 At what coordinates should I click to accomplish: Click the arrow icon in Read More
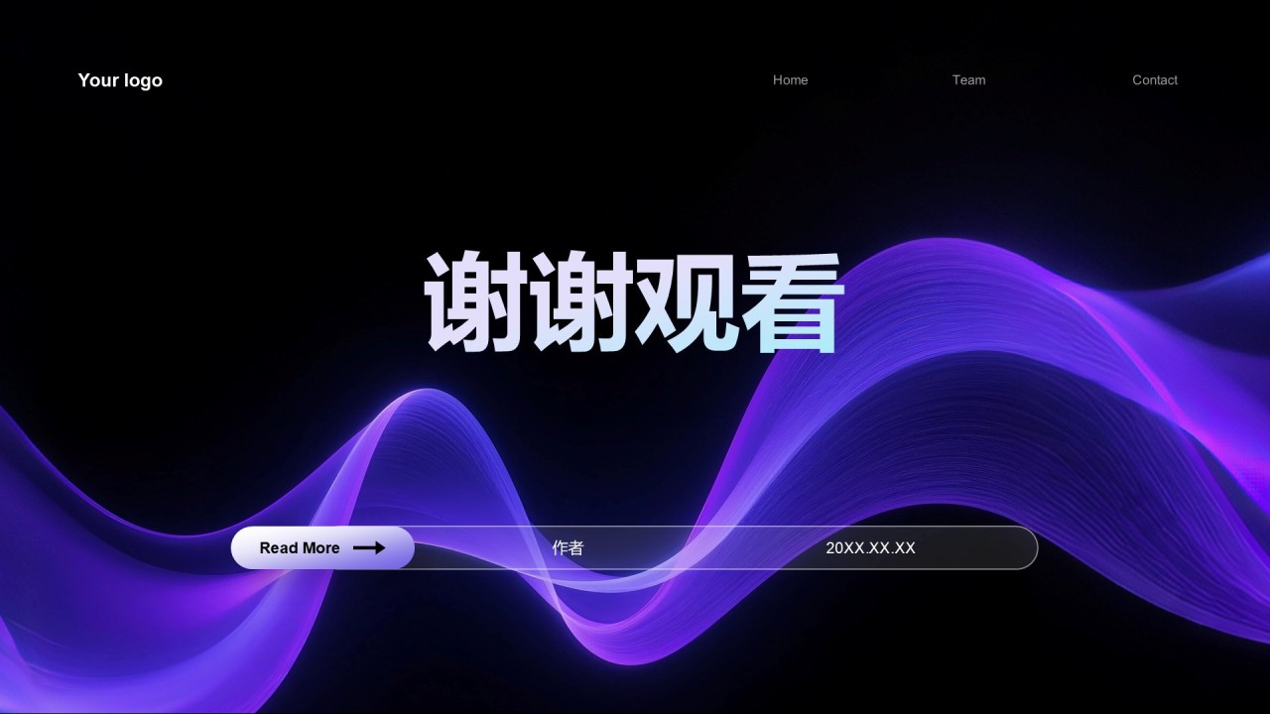point(369,547)
